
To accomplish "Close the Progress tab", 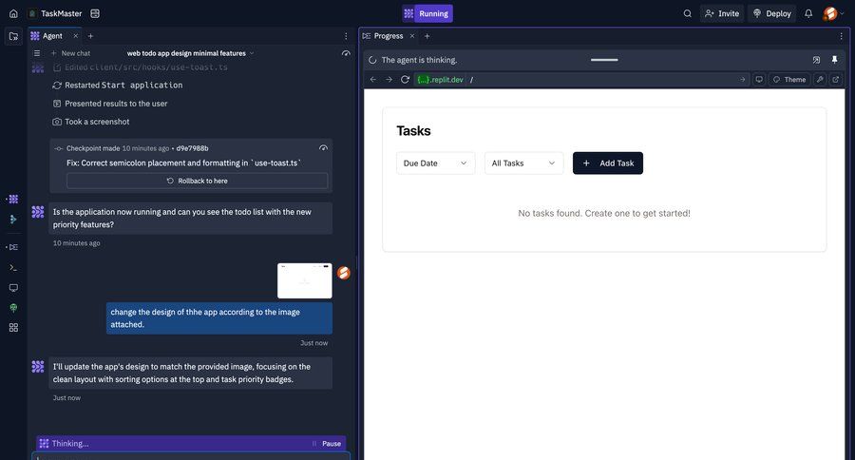I will (412, 36).
